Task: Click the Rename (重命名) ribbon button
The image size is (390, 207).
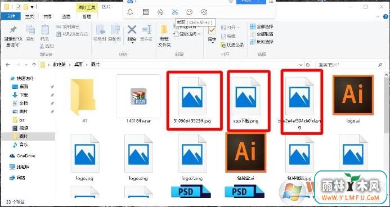Action: [146, 33]
